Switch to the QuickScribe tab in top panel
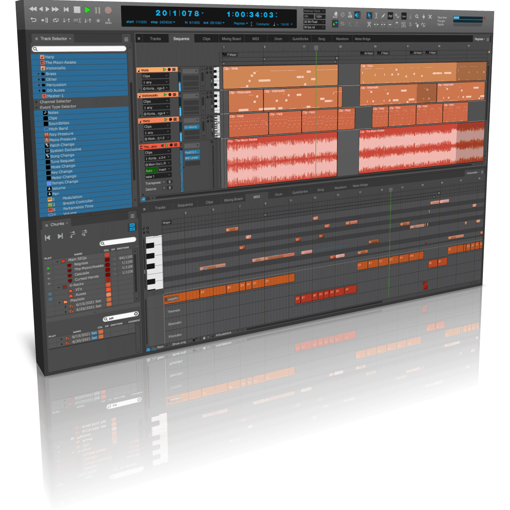The height and width of the screenshot is (510, 510). [x=300, y=39]
